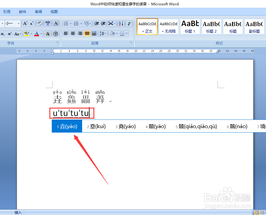Select IME candidate 4 顤(yáo)
Screen dimensions: 266x215
(x=156, y=126)
